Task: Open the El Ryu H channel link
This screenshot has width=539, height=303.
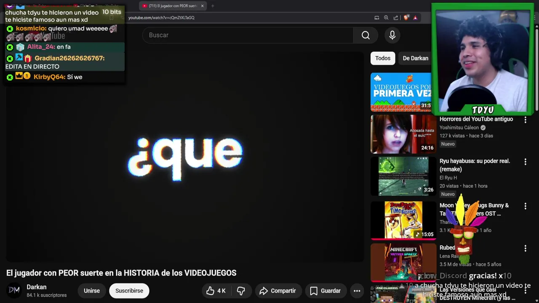Action: point(448,178)
